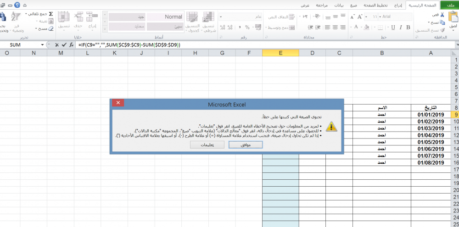Open the Arial font name dropdown
Screen dimensions: 459x227
click(380, 17)
